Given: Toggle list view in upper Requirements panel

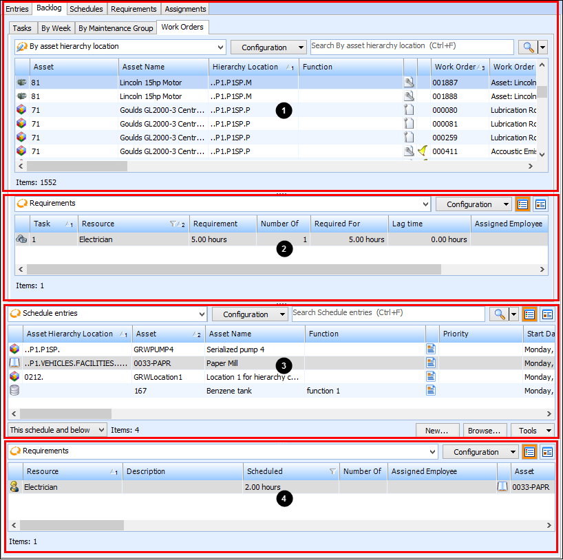Looking at the screenshot, I should click(523, 204).
